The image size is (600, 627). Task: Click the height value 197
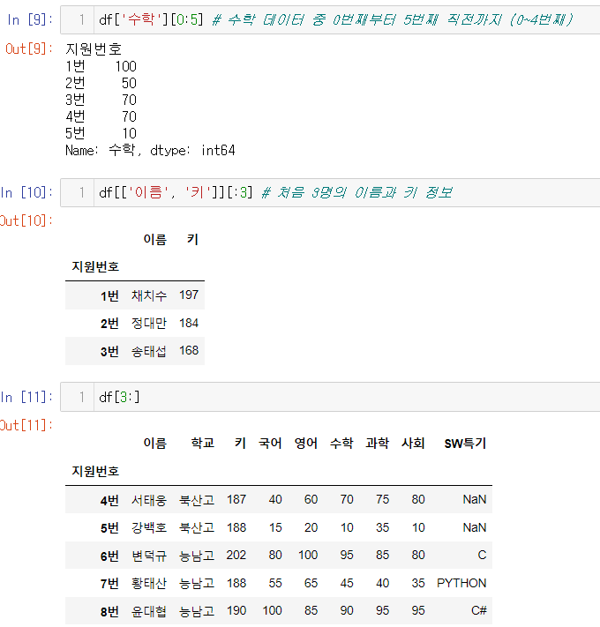pos(189,295)
